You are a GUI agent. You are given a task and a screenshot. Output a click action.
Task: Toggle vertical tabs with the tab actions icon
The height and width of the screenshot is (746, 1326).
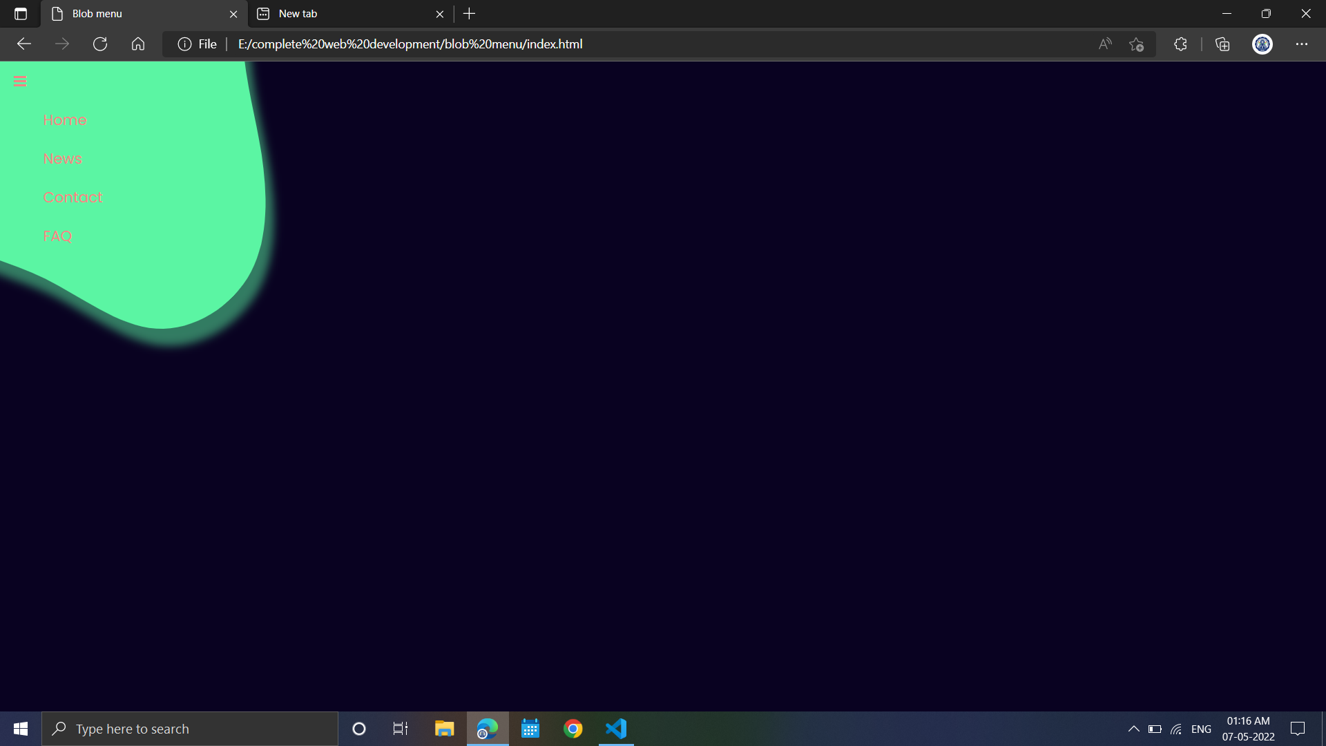coord(20,13)
